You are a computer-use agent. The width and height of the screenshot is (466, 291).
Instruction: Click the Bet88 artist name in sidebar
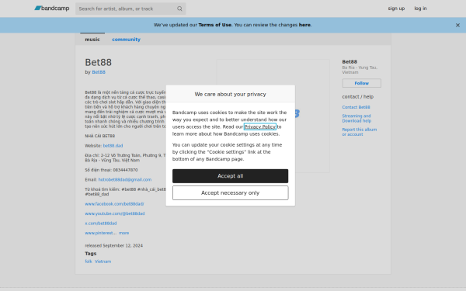[x=349, y=62]
